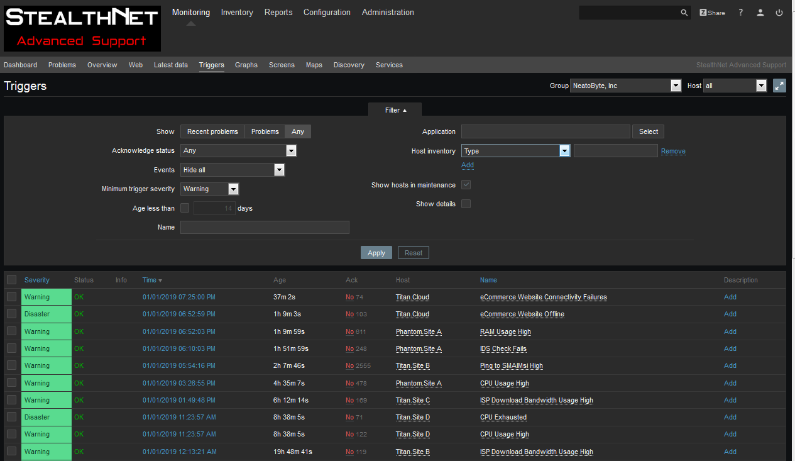Open the Titan.Cloud host for eCommerce Website Offline

coord(412,314)
